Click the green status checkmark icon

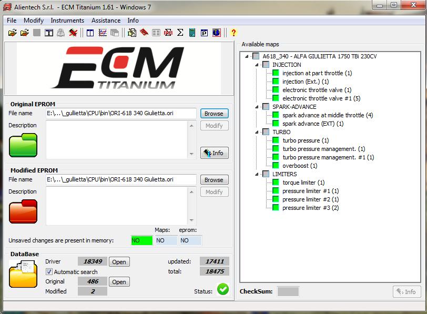pyautogui.click(x=223, y=289)
